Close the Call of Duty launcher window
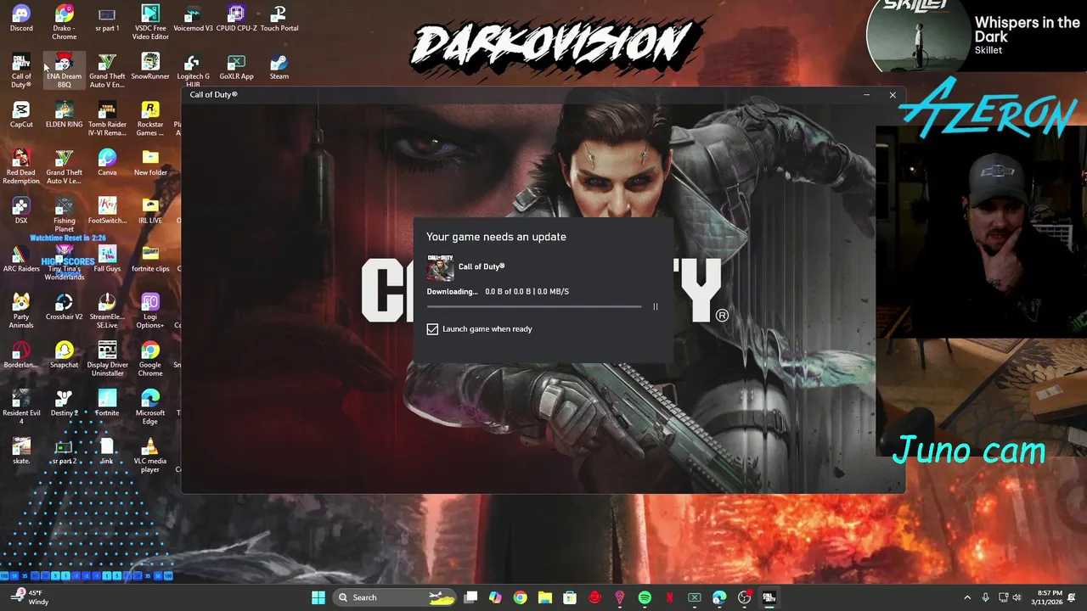 tap(893, 95)
